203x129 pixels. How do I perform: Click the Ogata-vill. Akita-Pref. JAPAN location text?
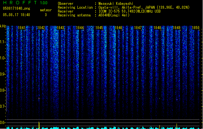pyautogui.click(x=144, y=7)
